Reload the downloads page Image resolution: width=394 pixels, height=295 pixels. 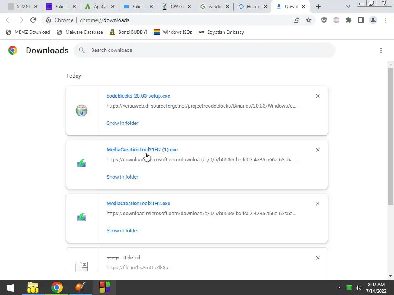tap(33, 20)
